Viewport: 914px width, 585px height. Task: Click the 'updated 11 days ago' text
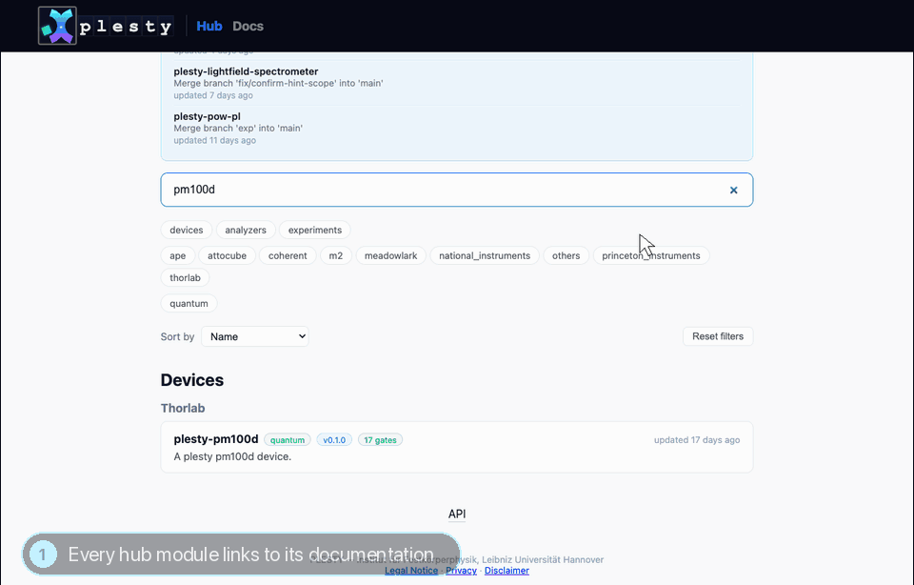(214, 141)
